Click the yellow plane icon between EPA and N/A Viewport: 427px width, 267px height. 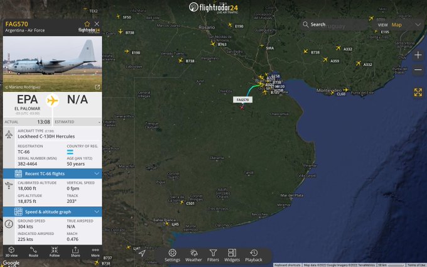[x=52, y=101]
